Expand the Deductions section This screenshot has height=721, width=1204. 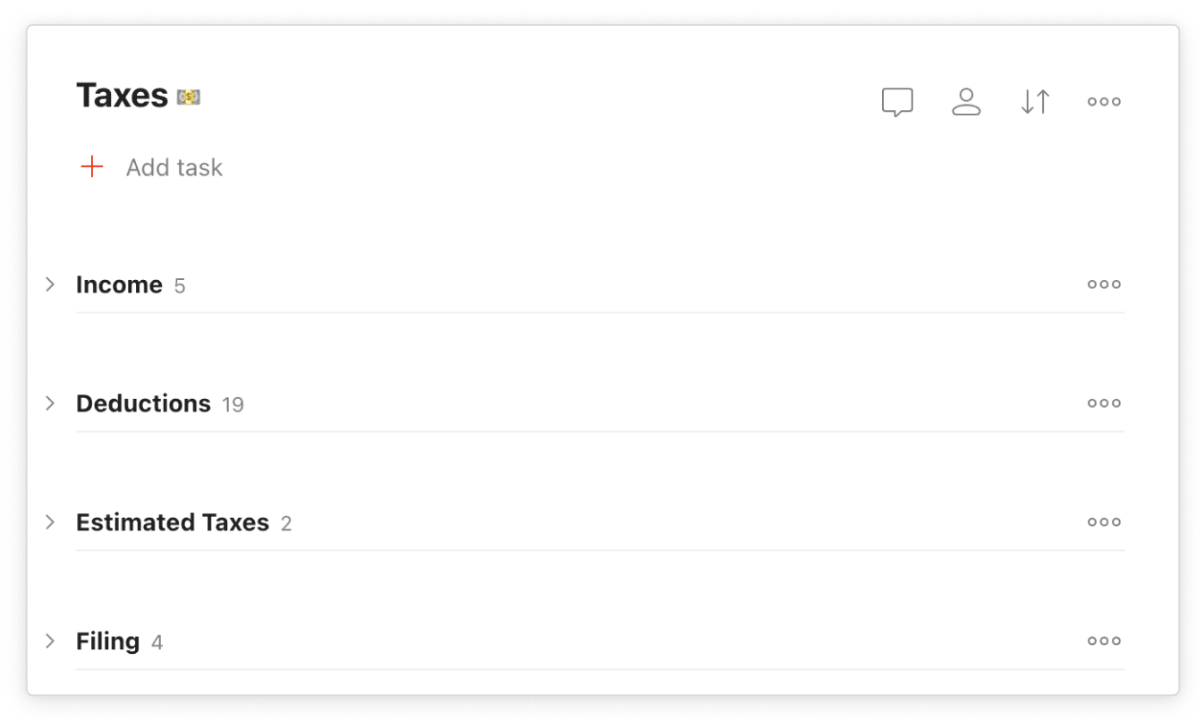click(51, 403)
